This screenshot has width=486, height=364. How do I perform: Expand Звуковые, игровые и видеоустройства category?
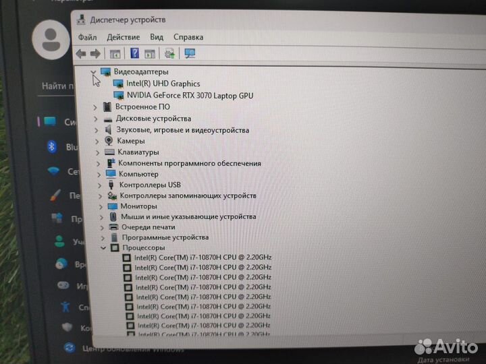point(96,130)
